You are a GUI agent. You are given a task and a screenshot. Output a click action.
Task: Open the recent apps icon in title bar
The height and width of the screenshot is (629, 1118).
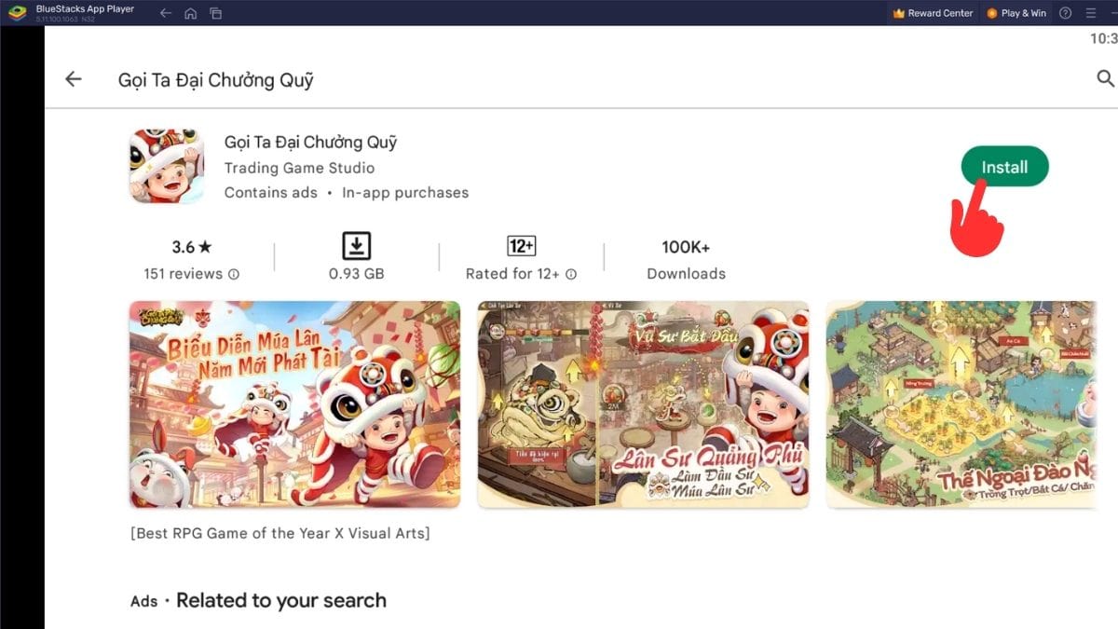216,13
